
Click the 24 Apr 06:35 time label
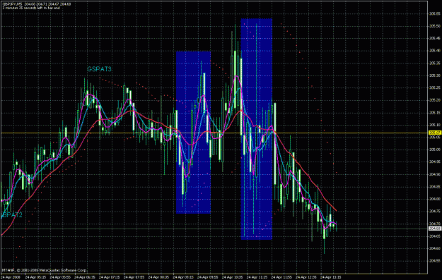pos(85,277)
